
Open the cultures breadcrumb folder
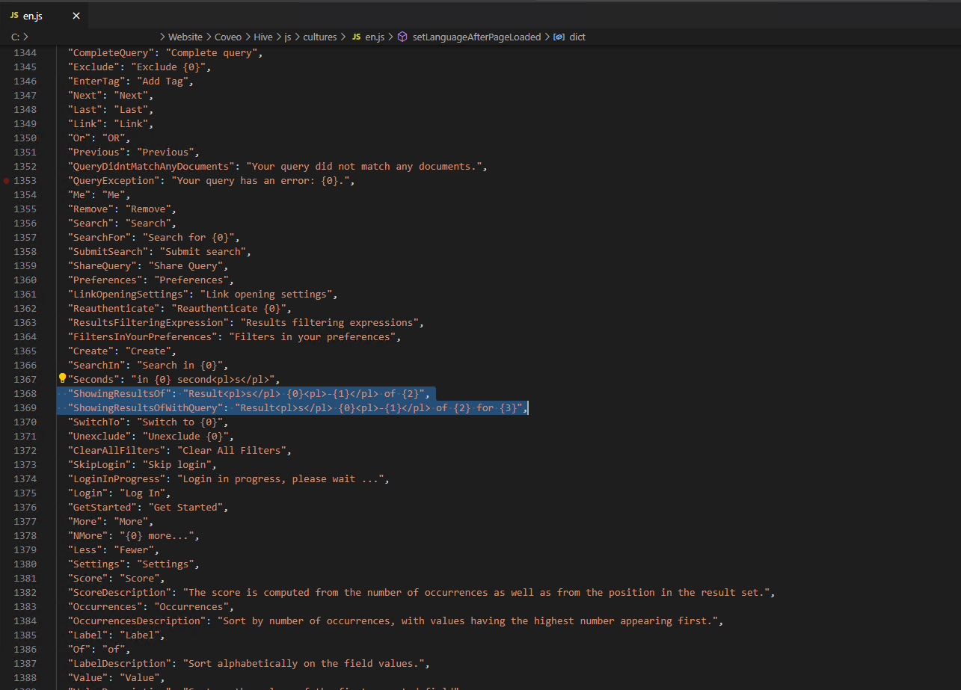[x=319, y=37]
